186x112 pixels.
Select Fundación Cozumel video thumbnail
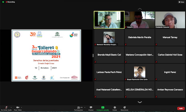tap(170, 20)
